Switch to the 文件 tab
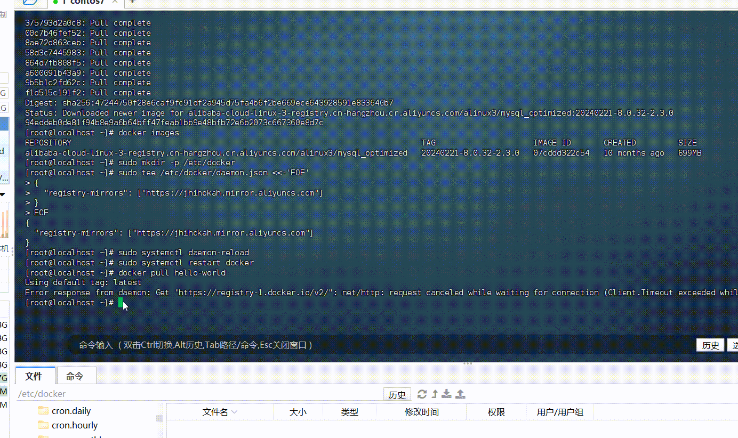Viewport: 738px width, 438px height. pos(35,376)
